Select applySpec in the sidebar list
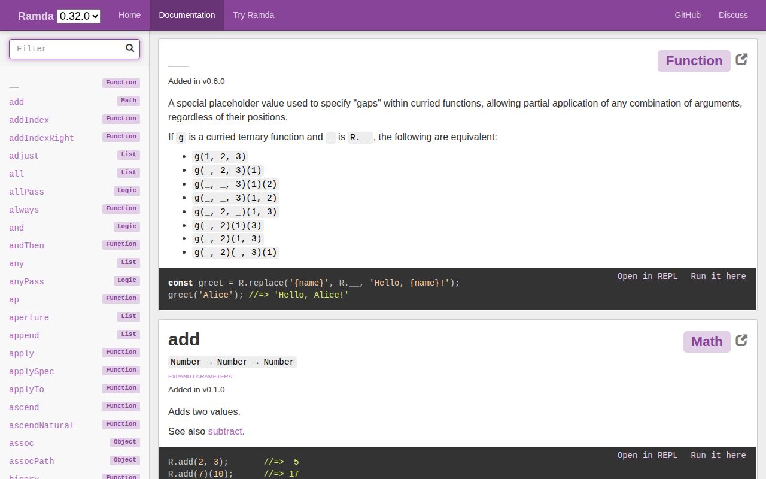The width and height of the screenshot is (766, 479). click(x=74, y=371)
